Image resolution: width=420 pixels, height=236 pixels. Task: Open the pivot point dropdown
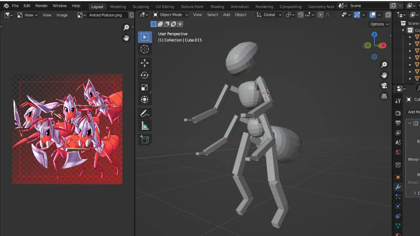click(290, 15)
